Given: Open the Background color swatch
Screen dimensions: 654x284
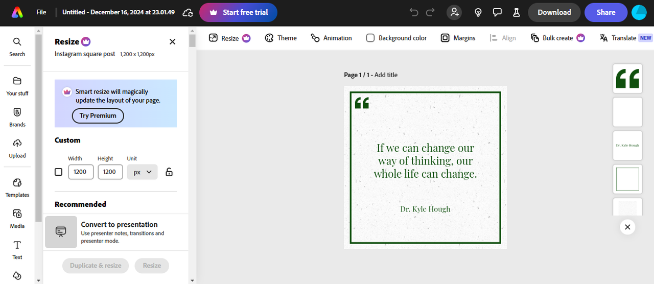Looking at the screenshot, I should click(x=396, y=38).
